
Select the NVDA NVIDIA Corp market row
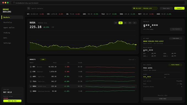(x=83, y=86)
